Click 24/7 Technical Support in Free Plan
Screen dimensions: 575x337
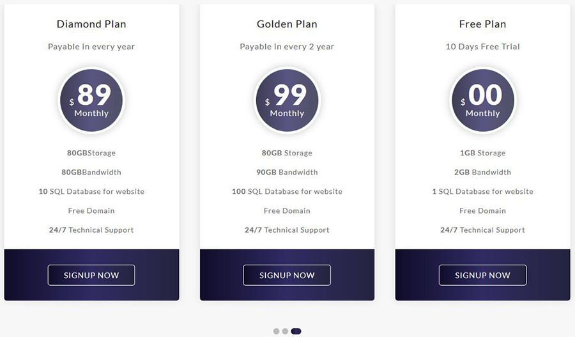click(x=482, y=230)
